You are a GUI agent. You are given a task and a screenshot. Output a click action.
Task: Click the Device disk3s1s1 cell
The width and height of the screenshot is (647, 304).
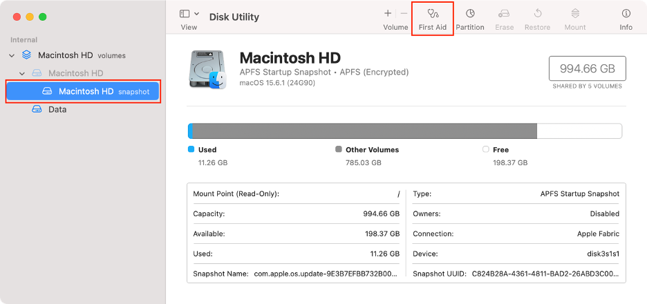pos(516,254)
